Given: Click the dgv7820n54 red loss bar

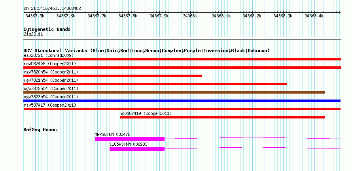Looking at the screenshot, I should point(112,76).
